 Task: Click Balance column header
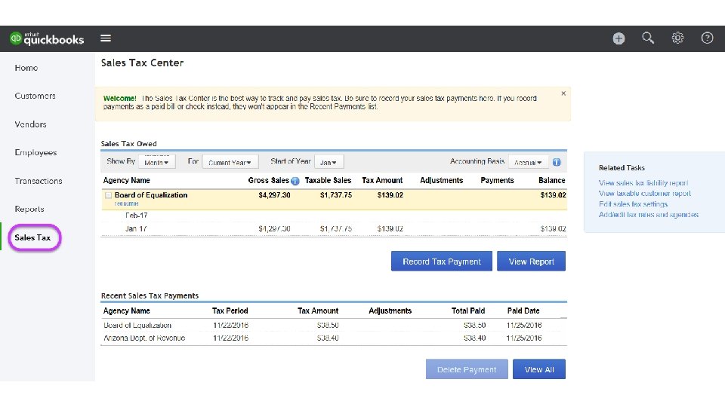pos(551,180)
